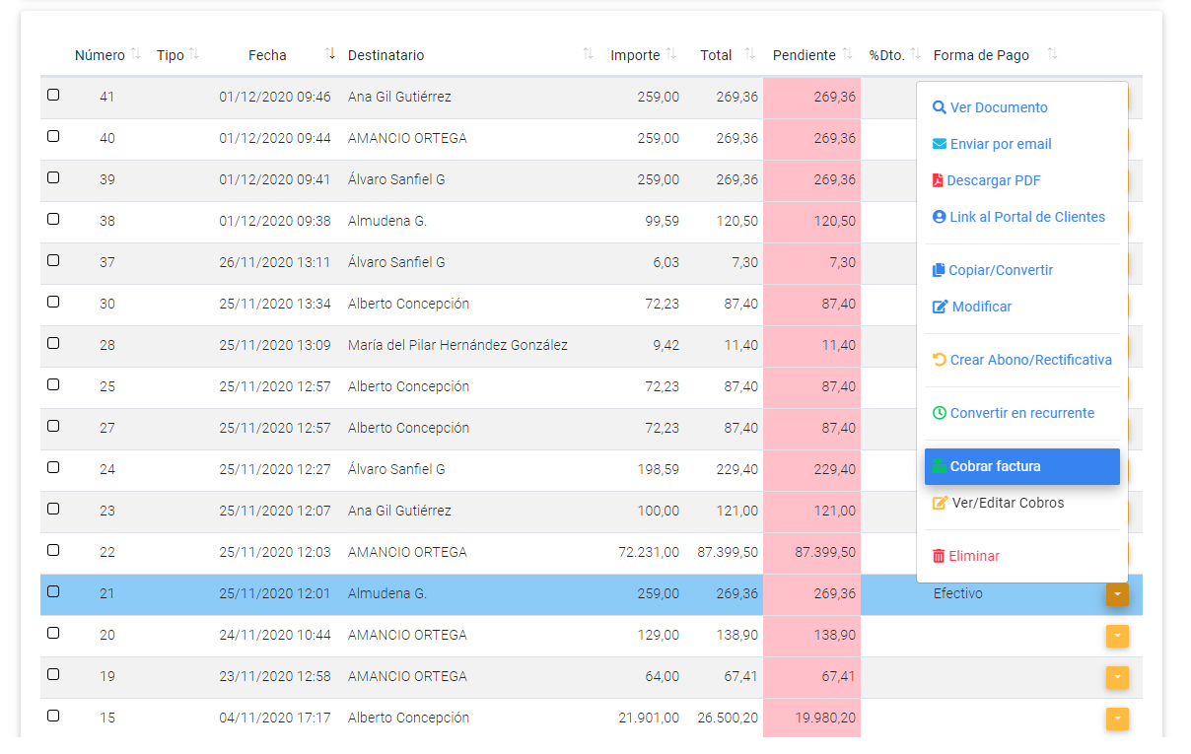
Task: Click the PDF icon for Descargar PDF
Action: tap(938, 180)
